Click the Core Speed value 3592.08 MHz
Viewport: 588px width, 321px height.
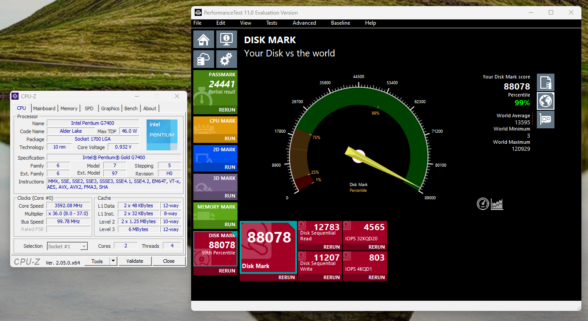pos(68,206)
